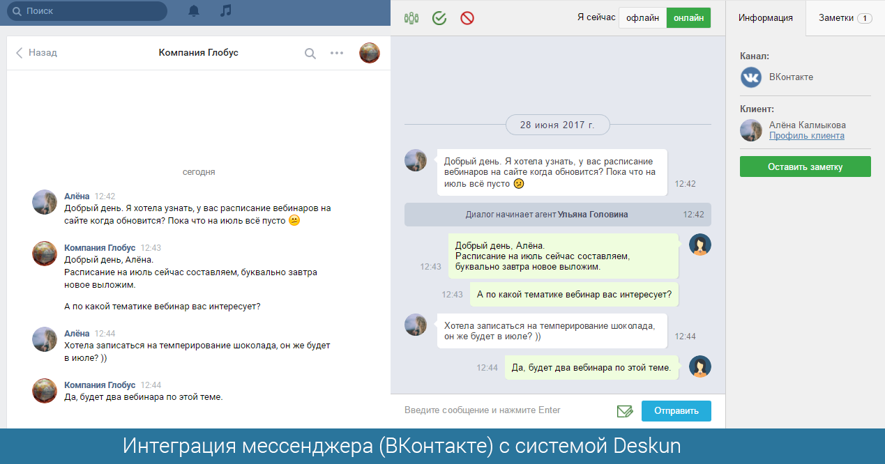This screenshot has height=464, width=885.
Task: Click the "сегодня" date label in VK chat
Action: (199, 171)
